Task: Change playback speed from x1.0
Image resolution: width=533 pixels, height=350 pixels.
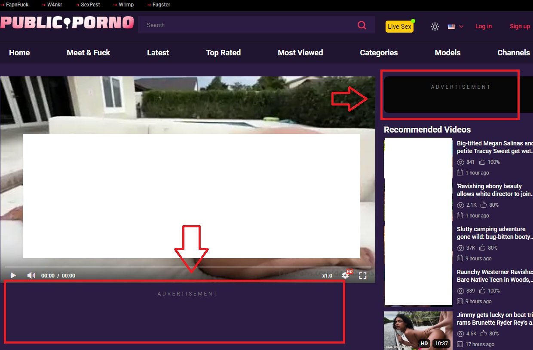Action: (x=327, y=276)
